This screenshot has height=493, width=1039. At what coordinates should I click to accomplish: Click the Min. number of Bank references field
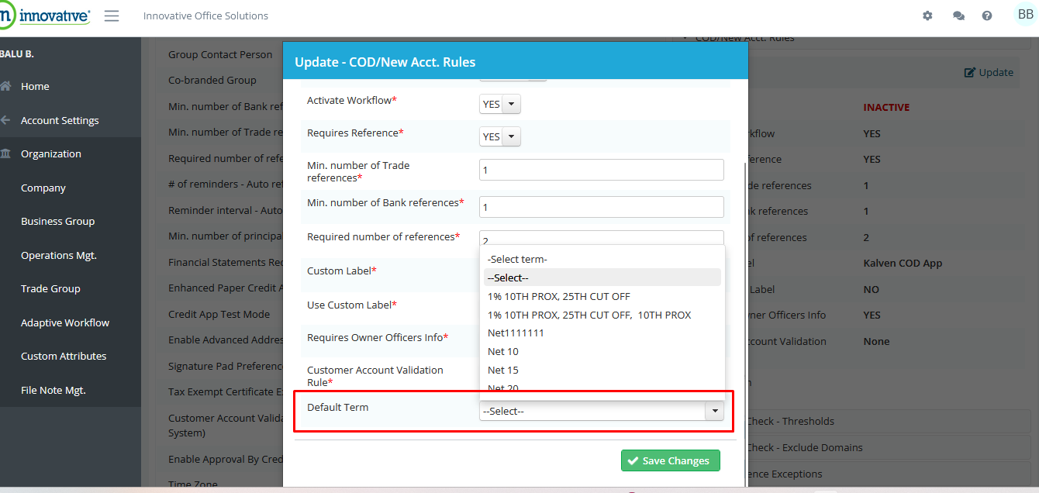[602, 207]
